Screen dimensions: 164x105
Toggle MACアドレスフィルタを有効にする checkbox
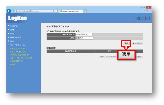pos(48,31)
